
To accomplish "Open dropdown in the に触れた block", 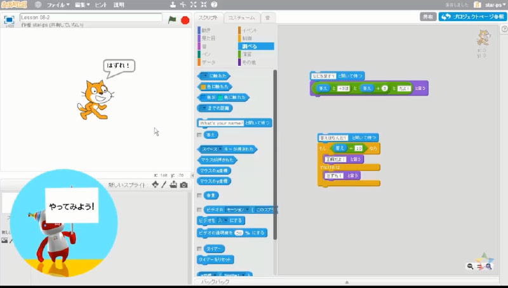I will click(204, 76).
